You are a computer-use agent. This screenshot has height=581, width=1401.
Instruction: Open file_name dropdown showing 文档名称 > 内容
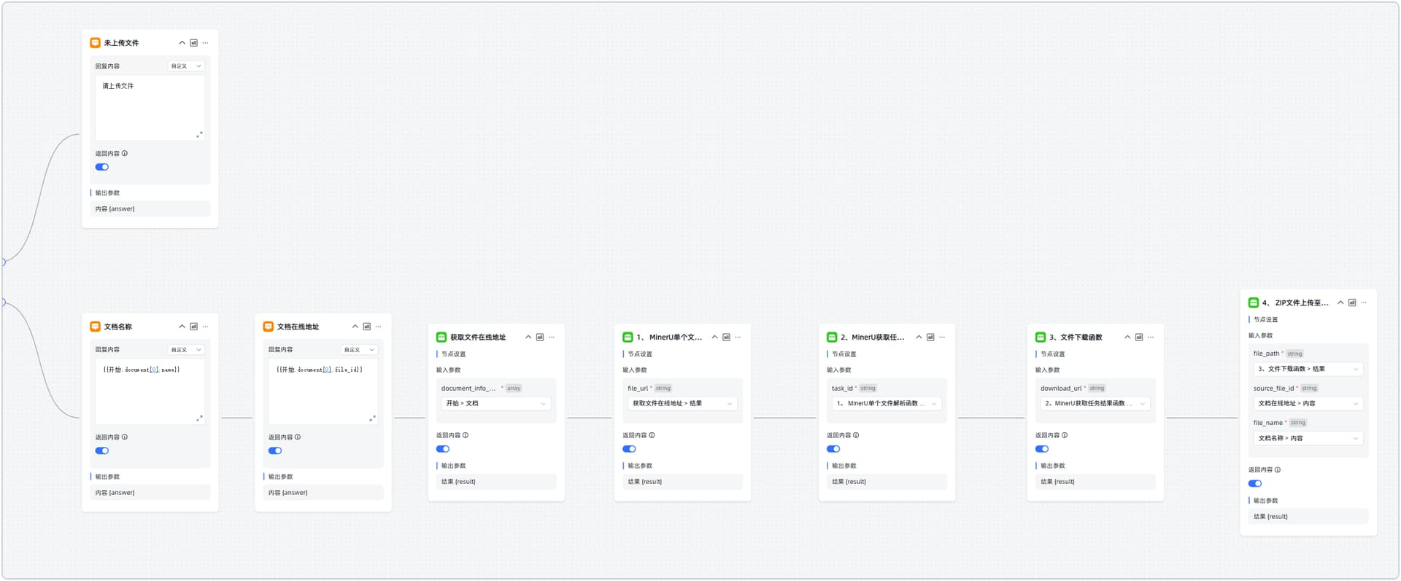(1308, 438)
